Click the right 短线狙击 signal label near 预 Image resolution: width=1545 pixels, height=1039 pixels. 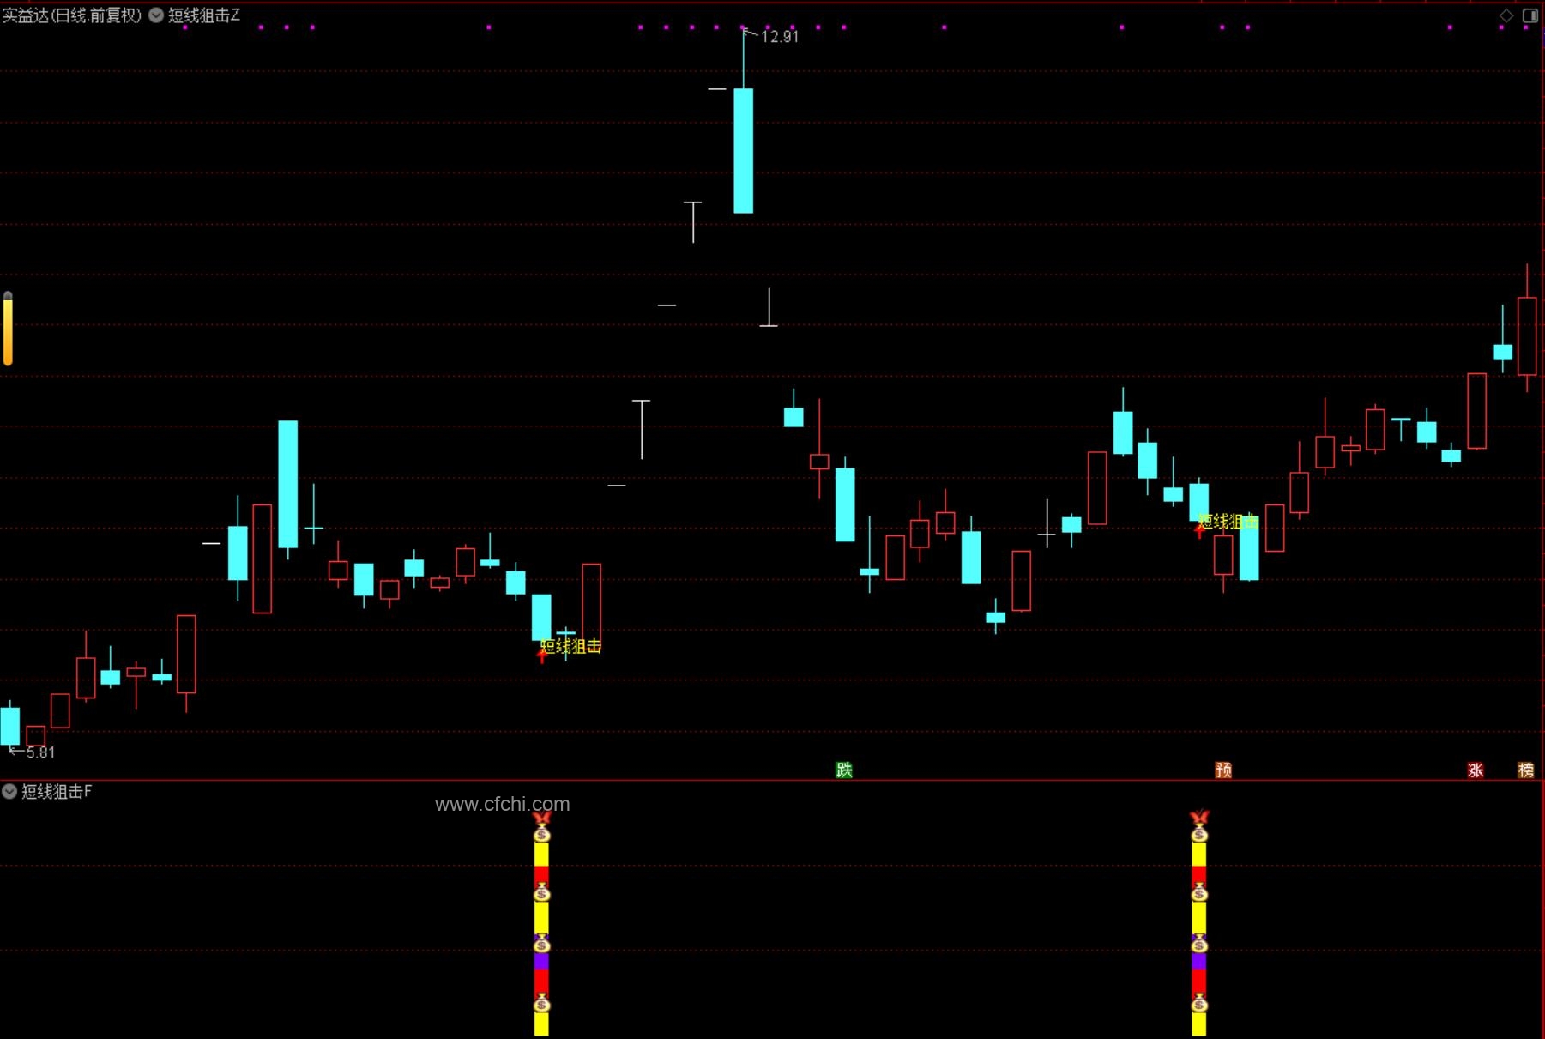1228,522
